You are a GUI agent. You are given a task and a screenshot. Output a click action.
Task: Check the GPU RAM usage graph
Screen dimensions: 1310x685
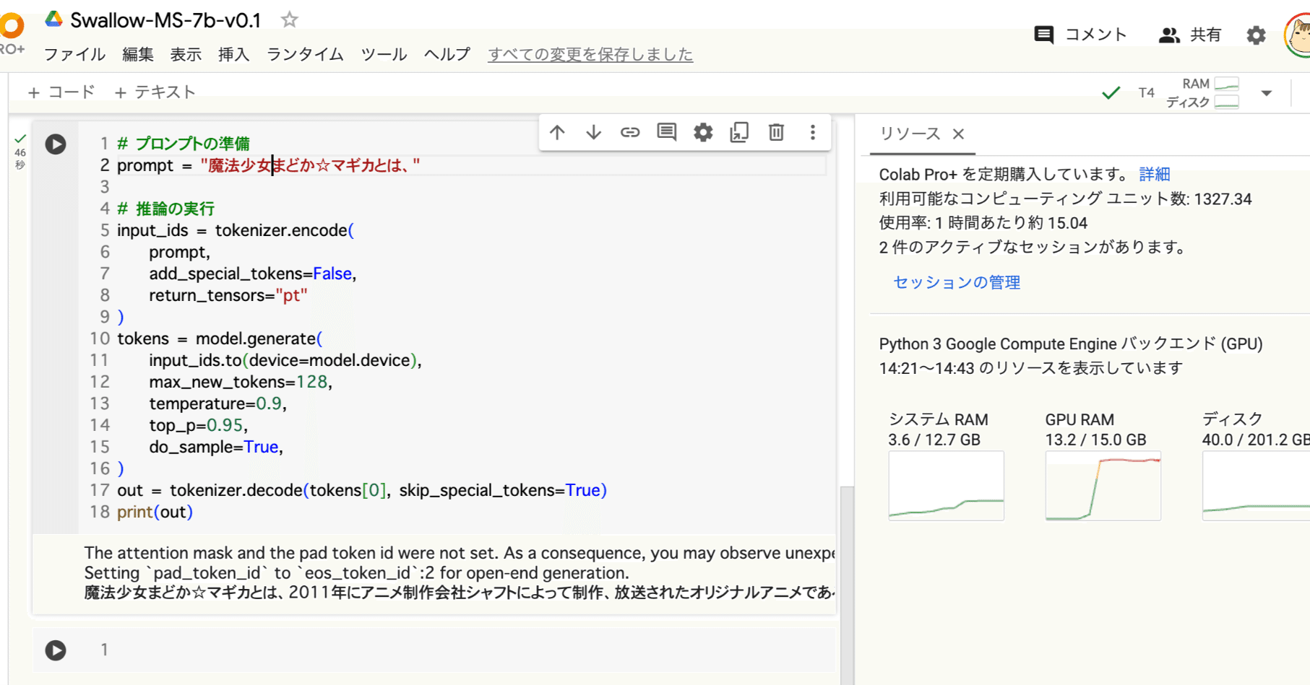pyautogui.click(x=1103, y=486)
